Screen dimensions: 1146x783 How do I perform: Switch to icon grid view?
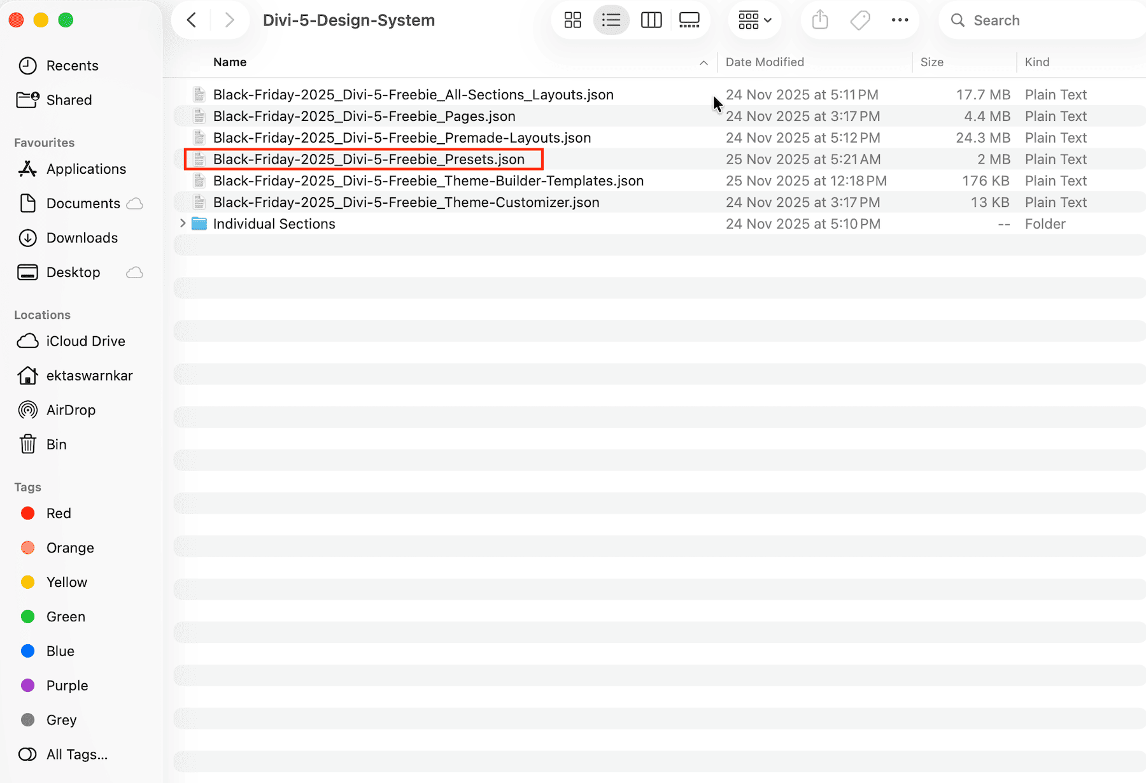(572, 20)
